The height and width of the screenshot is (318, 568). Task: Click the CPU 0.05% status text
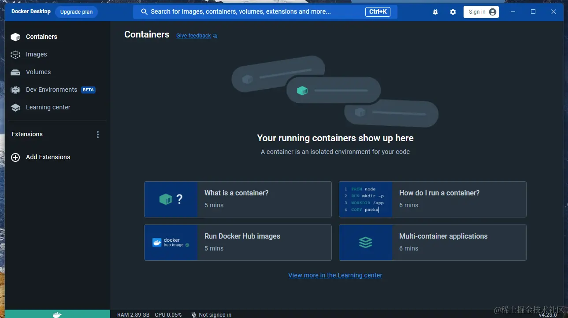pyautogui.click(x=168, y=315)
